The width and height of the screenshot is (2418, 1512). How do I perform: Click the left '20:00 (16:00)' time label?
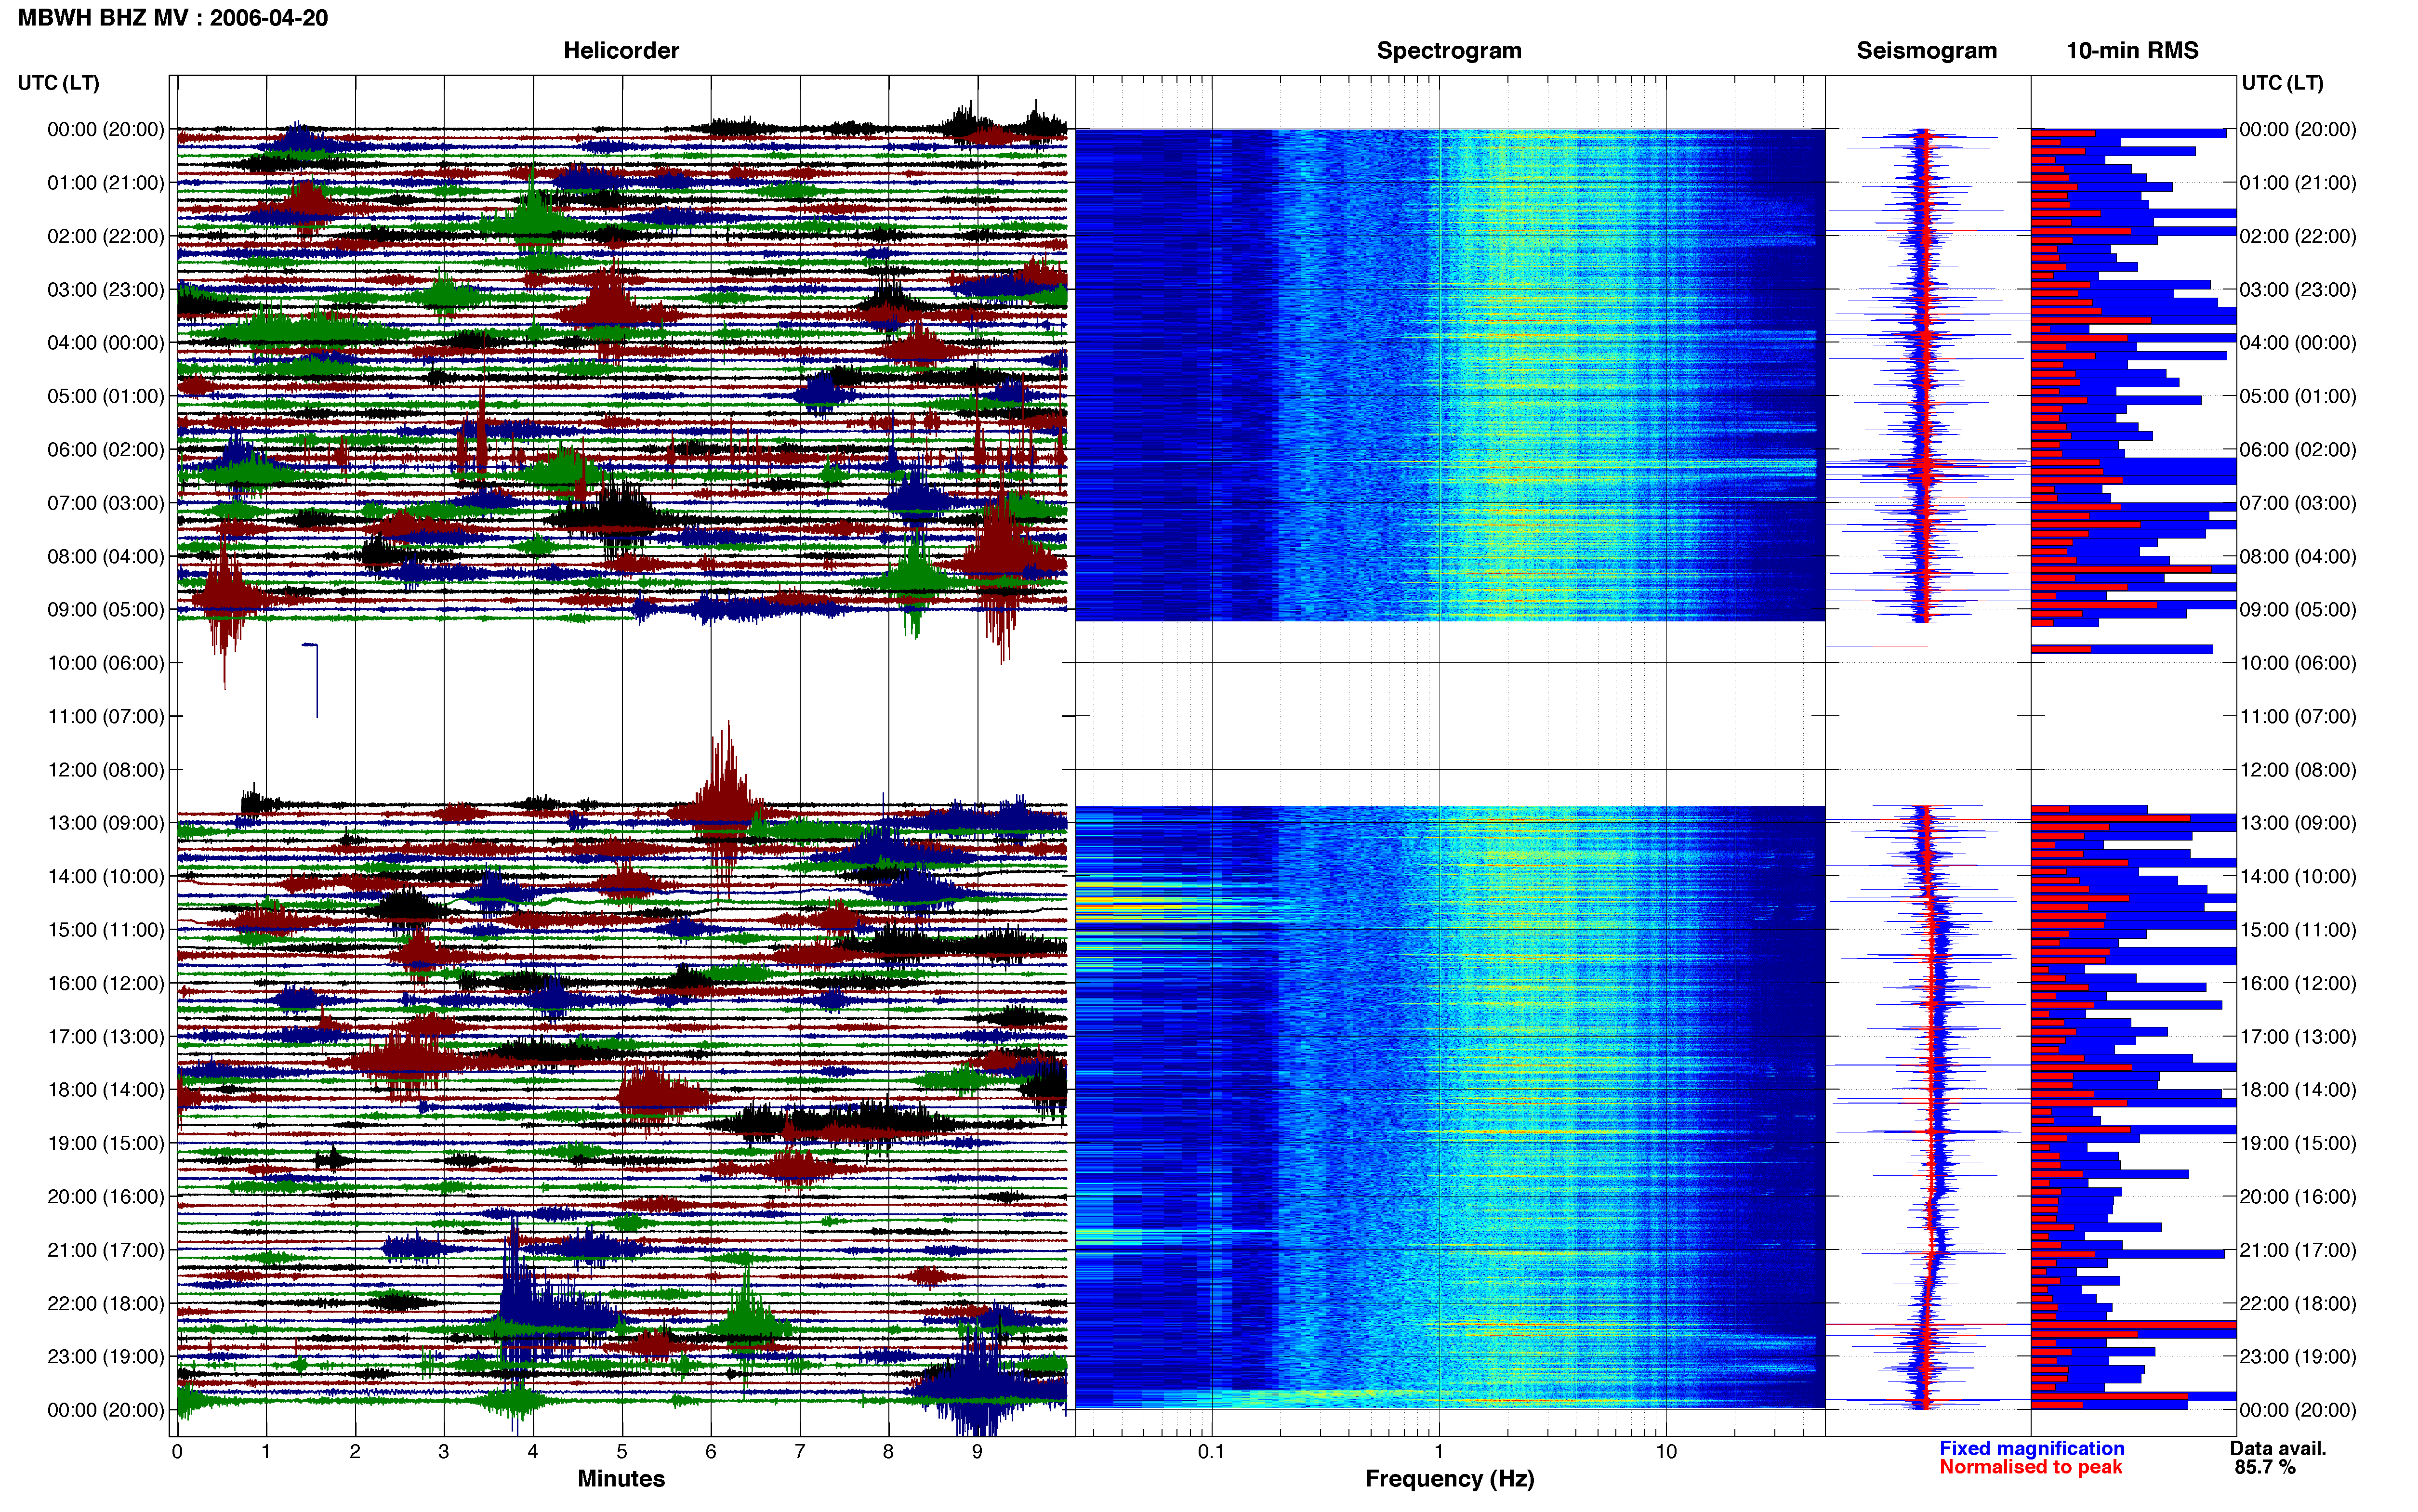pos(106,1197)
